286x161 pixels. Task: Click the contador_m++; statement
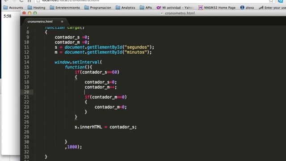coord(101,87)
